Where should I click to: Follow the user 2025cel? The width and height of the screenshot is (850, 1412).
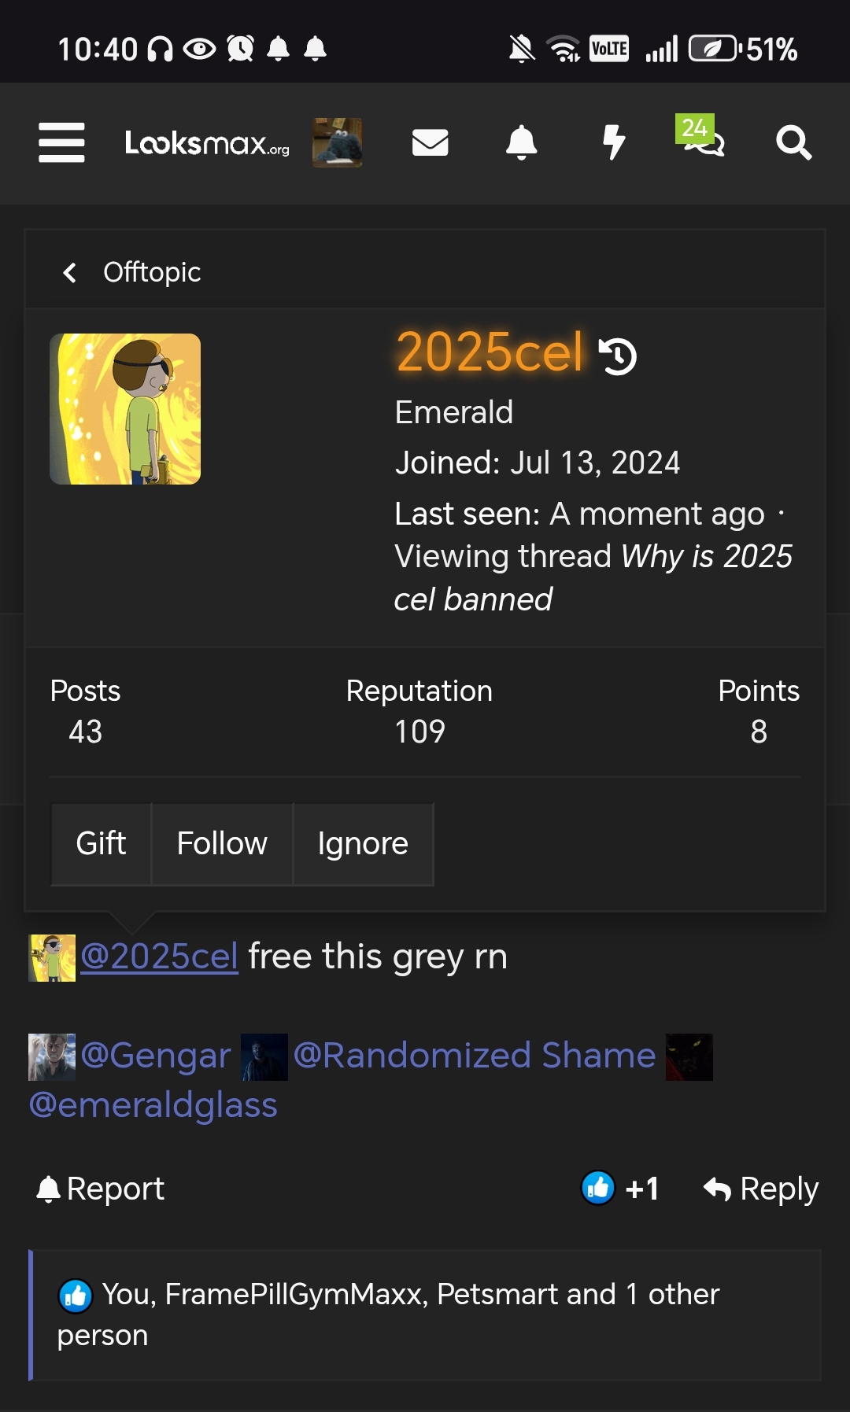click(222, 843)
